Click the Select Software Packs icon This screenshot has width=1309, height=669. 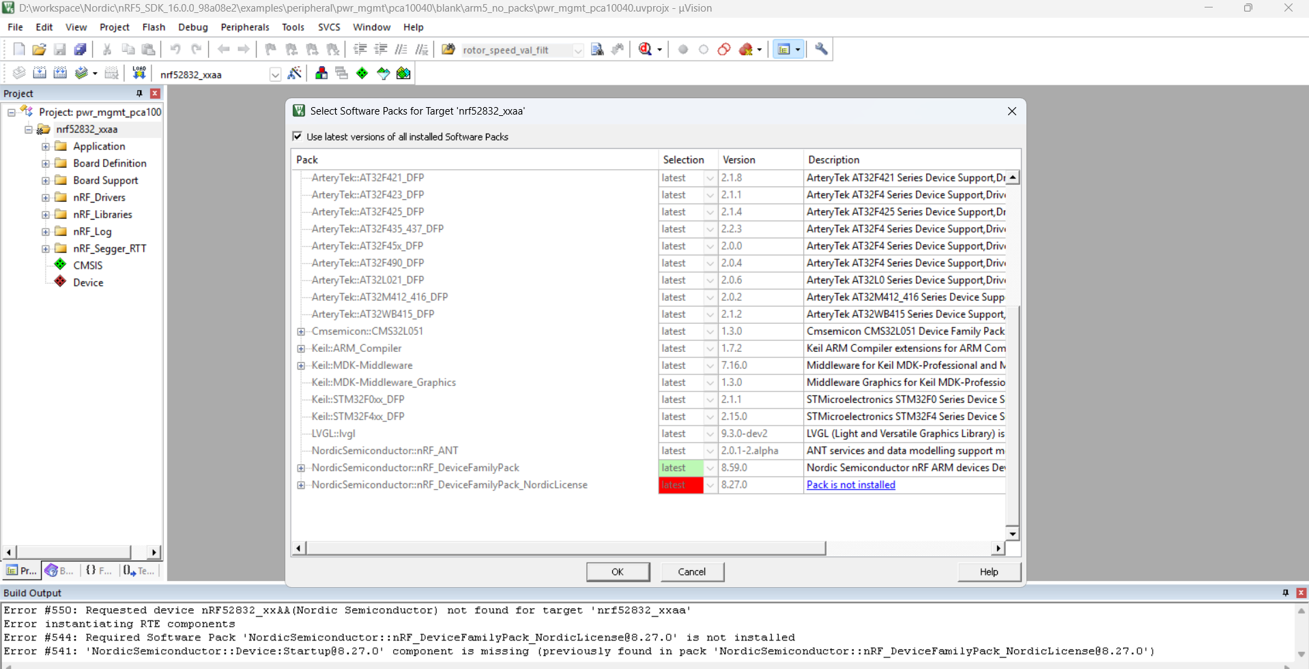click(384, 73)
